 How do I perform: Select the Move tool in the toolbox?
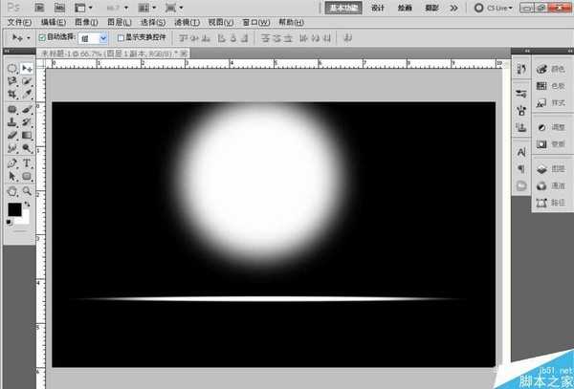pyautogui.click(x=27, y=69)
